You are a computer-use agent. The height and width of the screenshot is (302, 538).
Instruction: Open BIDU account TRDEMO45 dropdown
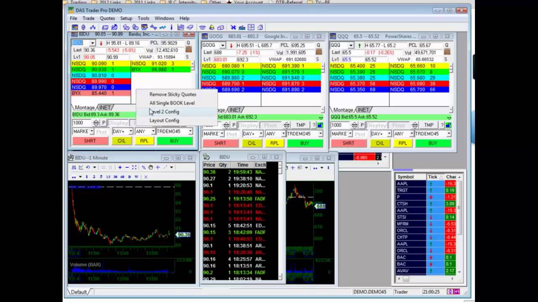tap(190, 132)
